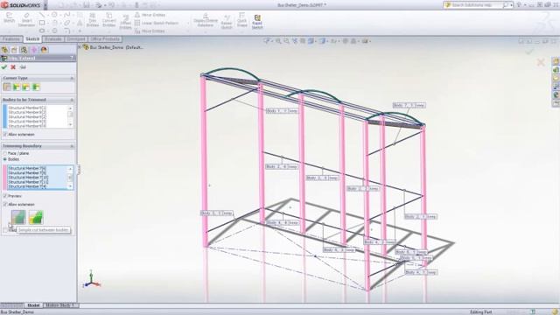Collapse the Trimming Boundary section
The image size is (560, 315).
click(72, 146)
